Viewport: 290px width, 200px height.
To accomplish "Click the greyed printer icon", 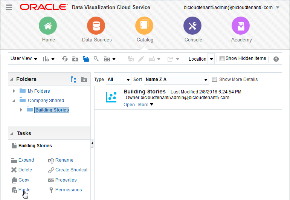I will point(152,59).
